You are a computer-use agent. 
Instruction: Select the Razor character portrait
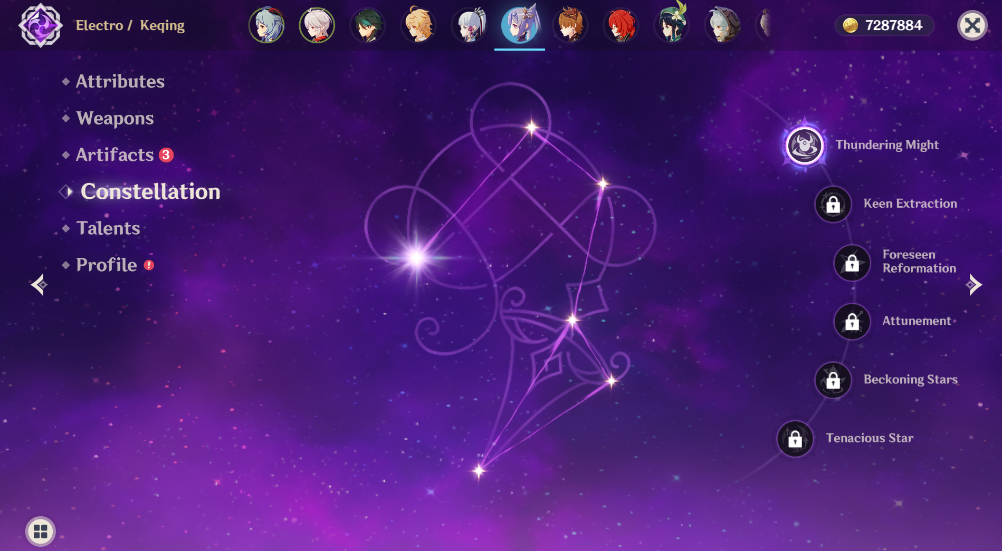click(722, 25)
